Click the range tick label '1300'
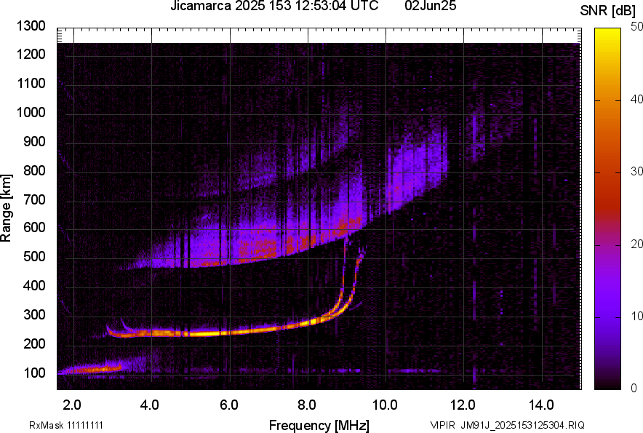This screenshot has width=643, height=433. 31,26
